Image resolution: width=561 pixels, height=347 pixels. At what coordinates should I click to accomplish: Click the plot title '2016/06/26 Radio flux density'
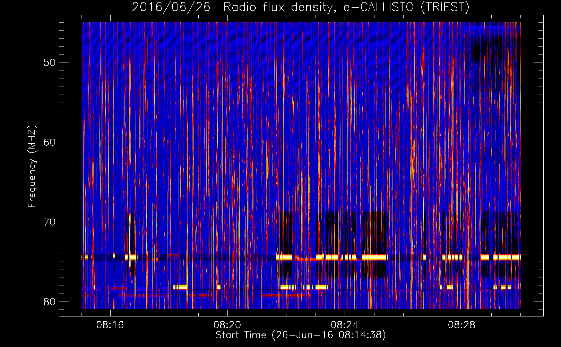pyautogui.click(x=234, y=7)
